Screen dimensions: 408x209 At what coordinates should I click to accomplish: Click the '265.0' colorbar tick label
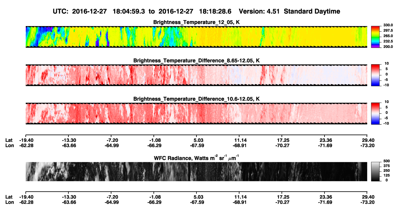[388, 36]
